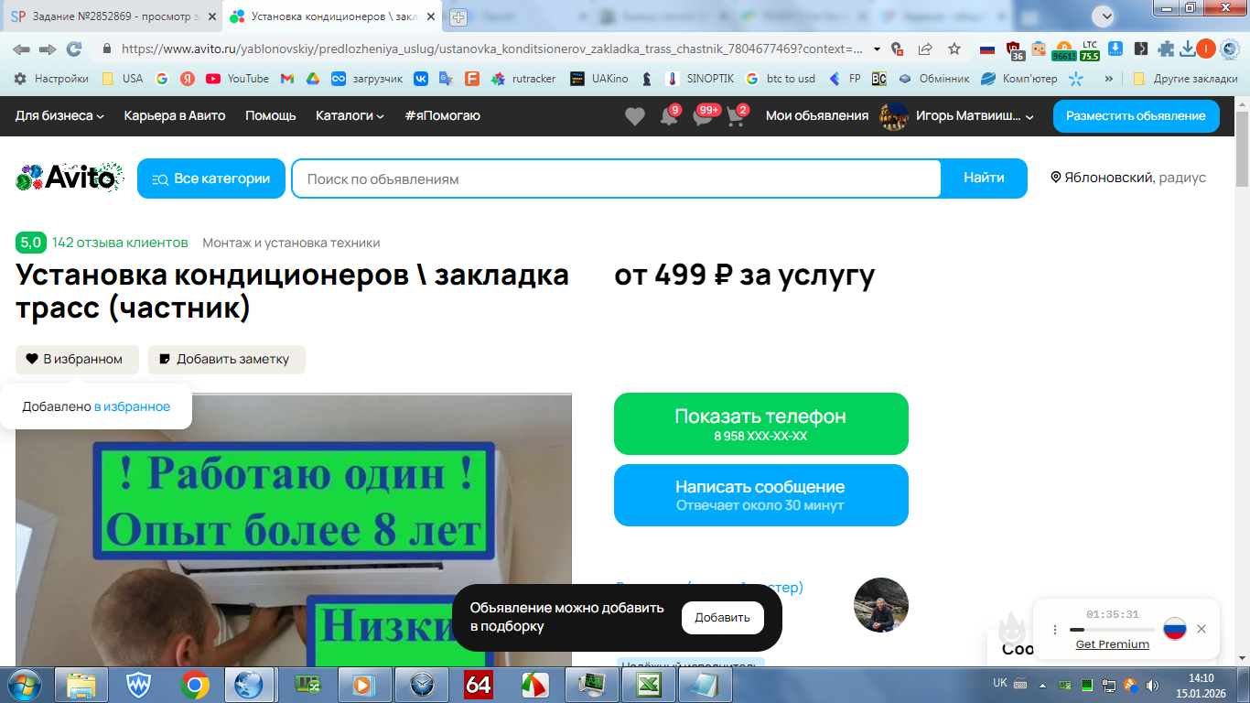Open Chrome in taskbar
Image resolution: width=1250 pixels, height=703 pixels.
coord(194,685)
